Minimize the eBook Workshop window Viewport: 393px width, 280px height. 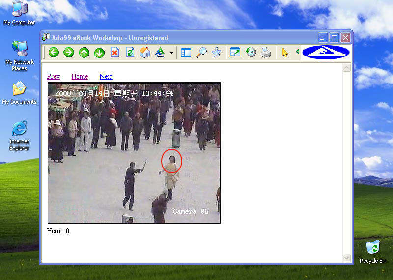coord(323,38)
